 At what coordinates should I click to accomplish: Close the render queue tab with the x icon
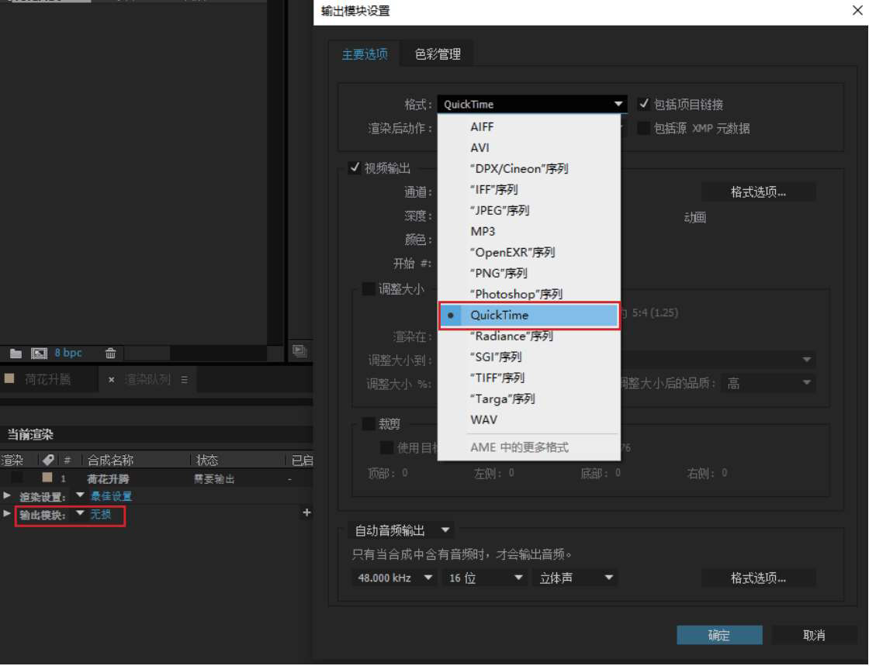[112, 380]
